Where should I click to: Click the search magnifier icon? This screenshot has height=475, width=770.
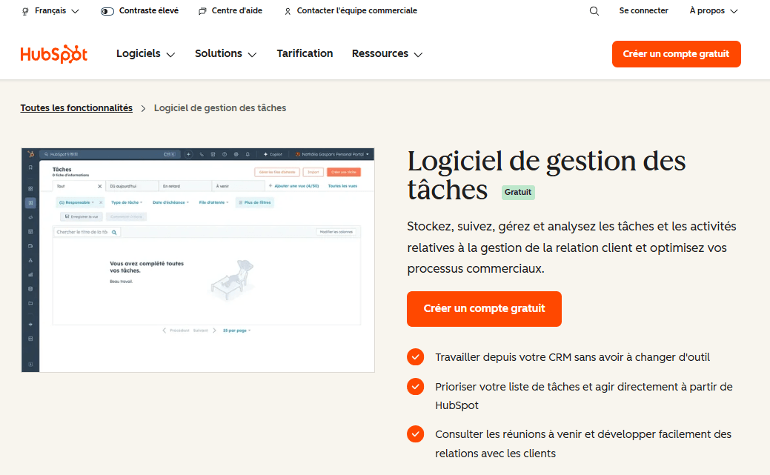pyautogui.click(x=594, y=11)
